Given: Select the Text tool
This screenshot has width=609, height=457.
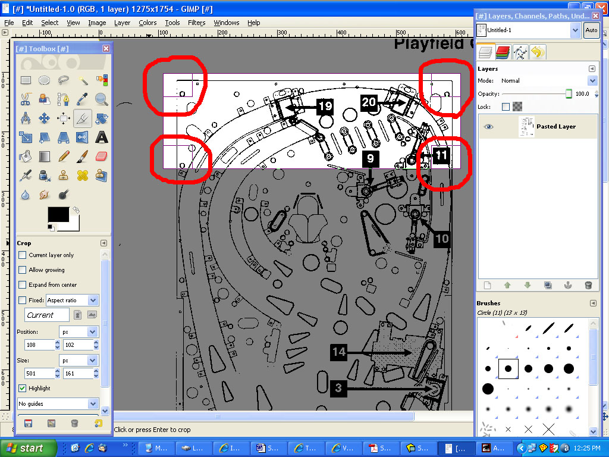Looking at the screenshot, I should click(102, 137).
